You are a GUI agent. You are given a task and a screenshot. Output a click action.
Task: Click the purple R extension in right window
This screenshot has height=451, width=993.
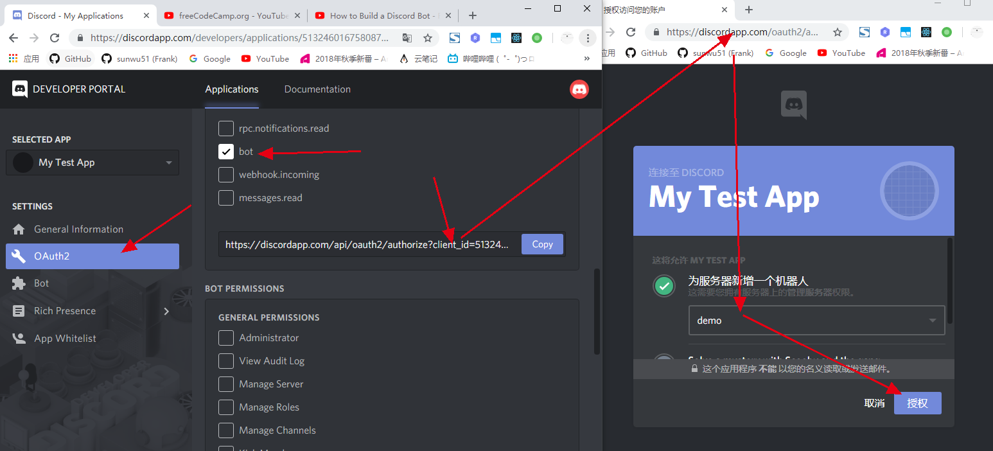tap(885, 31)
